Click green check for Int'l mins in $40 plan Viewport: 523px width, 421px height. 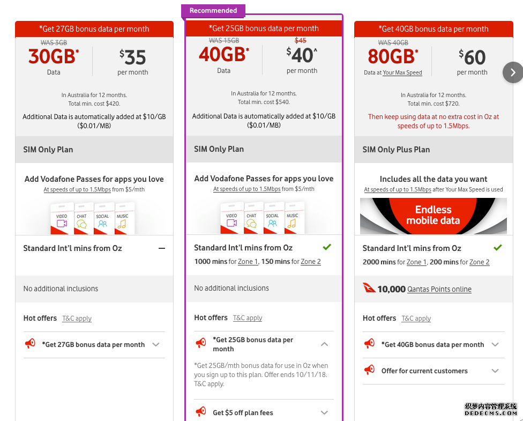(x=327, y=247)
